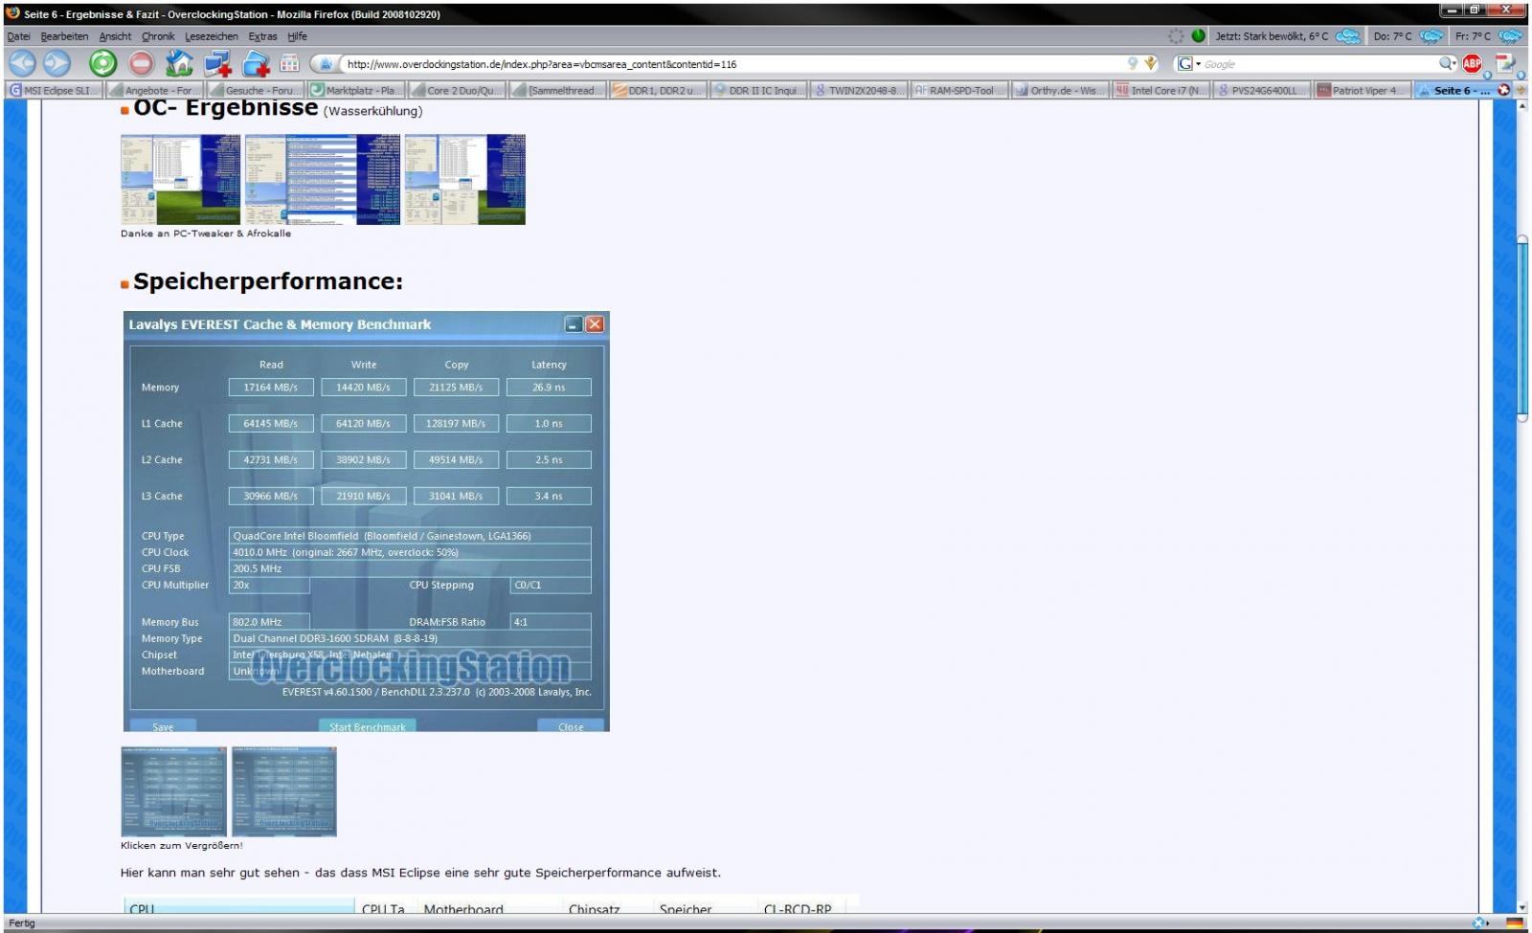Open the Lesezeichen menu
Viewport: 1532px width, 933px height.
[x=212, y=36]
